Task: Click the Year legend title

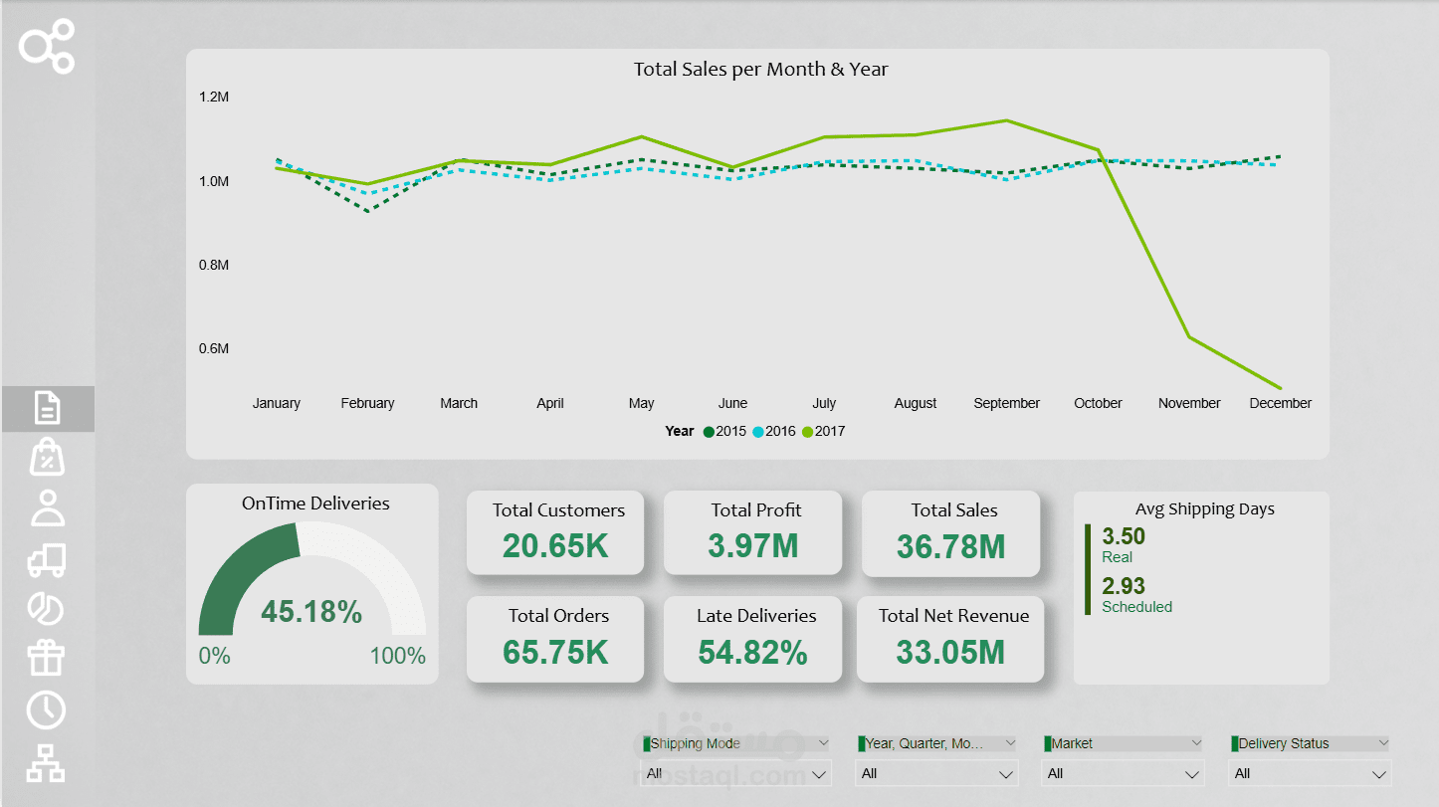Action: pos(680,432)
